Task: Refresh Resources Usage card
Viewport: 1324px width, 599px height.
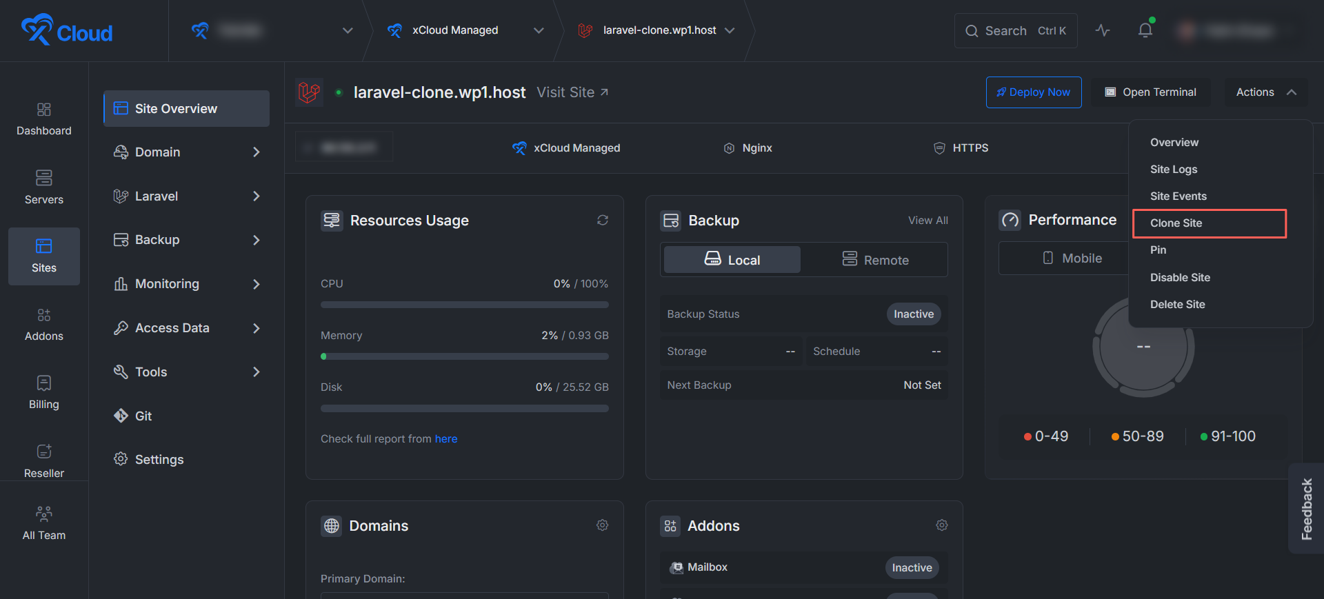Action: click(x=603, y=220)
